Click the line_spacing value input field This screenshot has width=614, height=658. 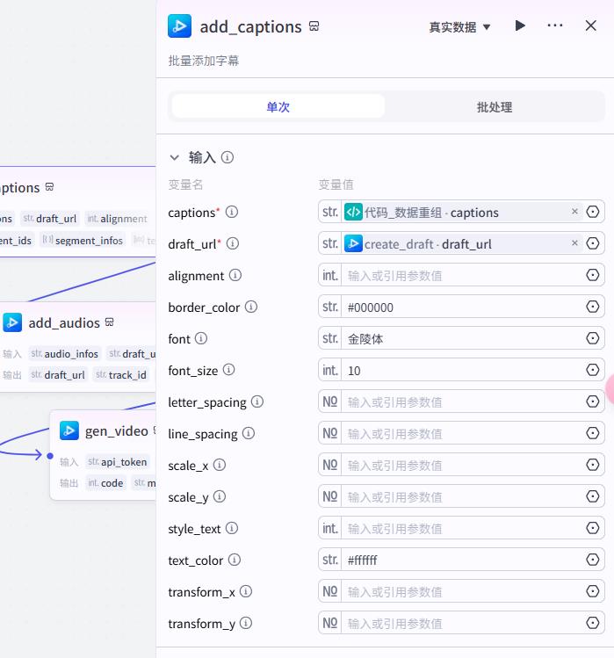tap(462, 433)
